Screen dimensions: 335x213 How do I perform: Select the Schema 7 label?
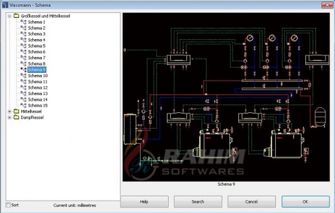(x=37, y=58)
